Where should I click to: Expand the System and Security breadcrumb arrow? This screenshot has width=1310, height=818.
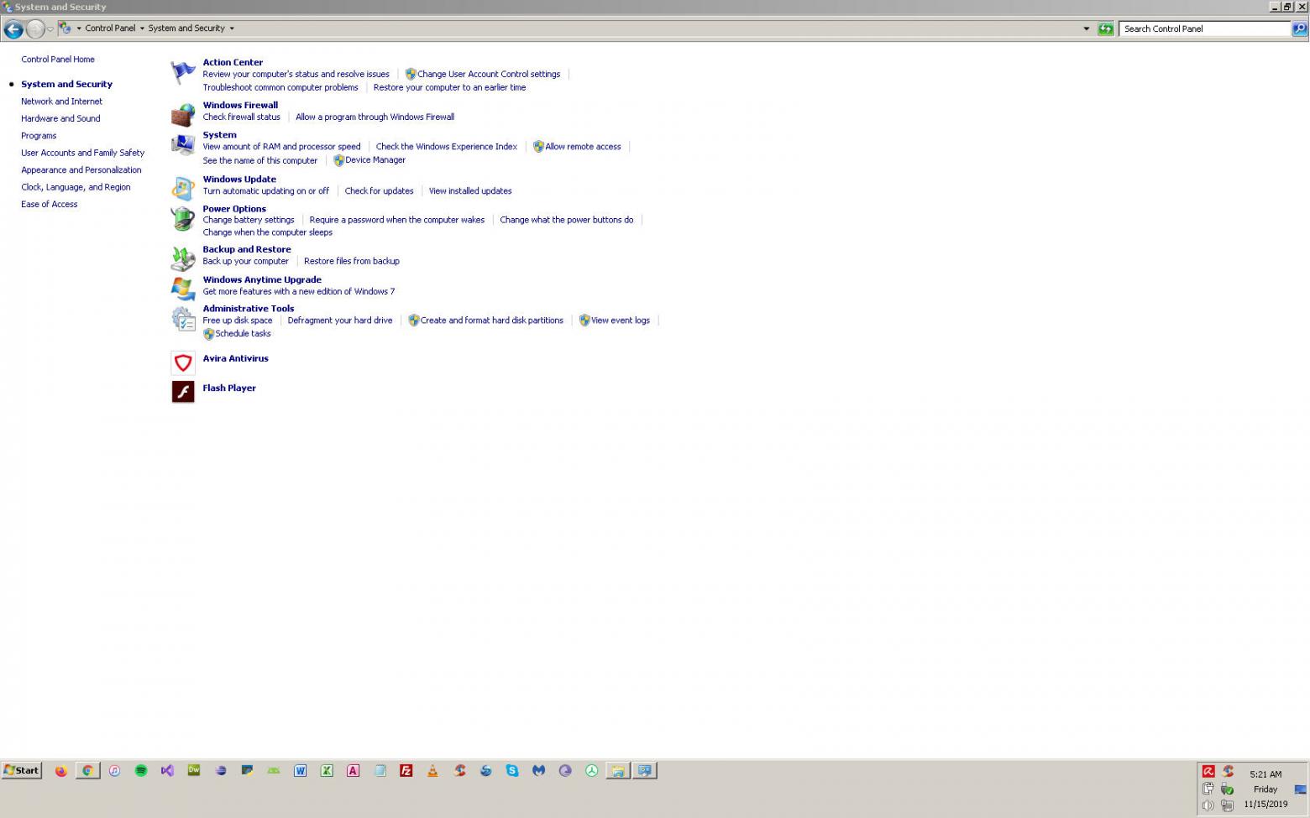pos(232,29)
